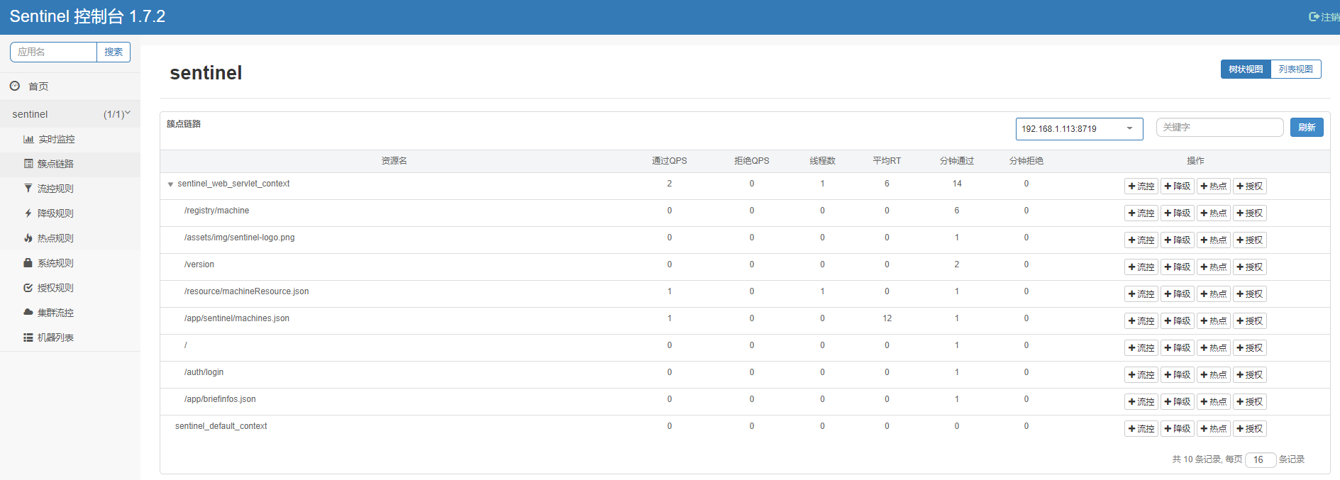Add 授权 rule for /version
The height and width of the screenshot is (480, 1340).
(x=1250, y=267)
